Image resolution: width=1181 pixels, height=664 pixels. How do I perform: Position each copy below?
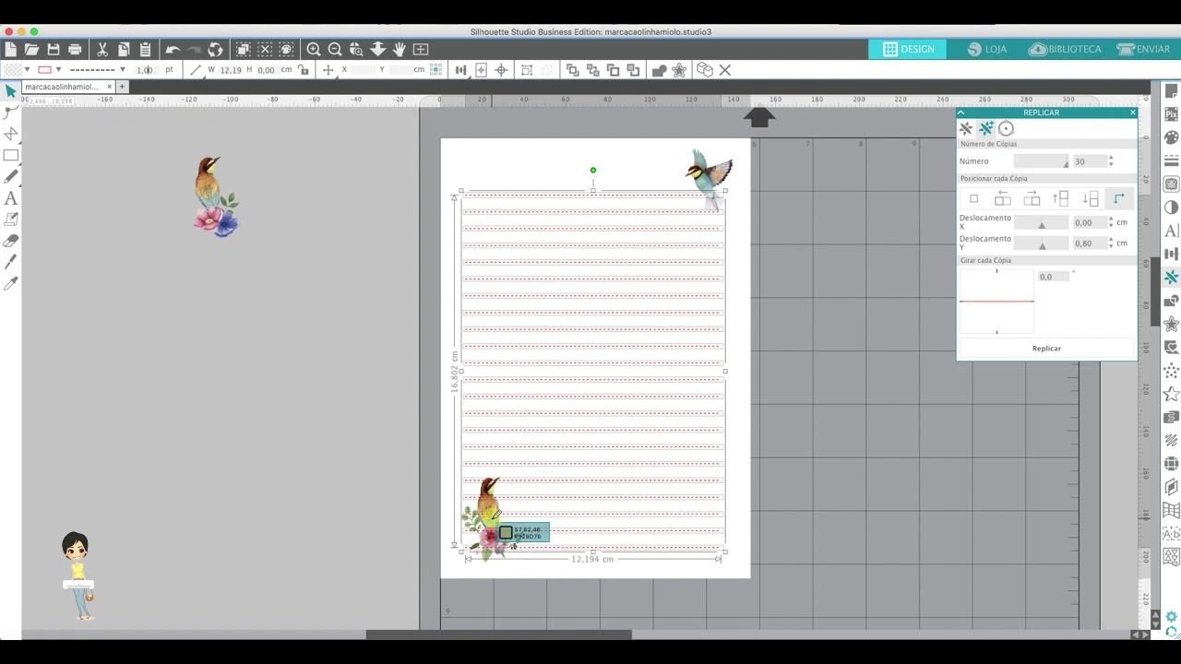[1091, 198]
